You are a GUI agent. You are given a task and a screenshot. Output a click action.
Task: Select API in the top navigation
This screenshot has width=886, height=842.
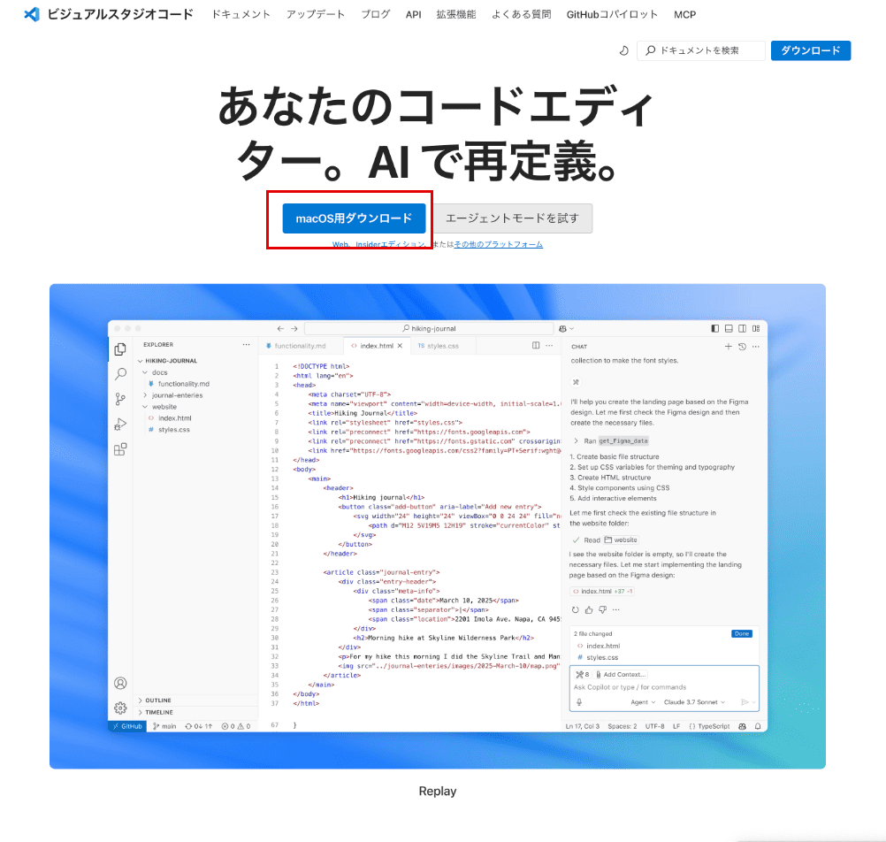[x=414, y=15]
